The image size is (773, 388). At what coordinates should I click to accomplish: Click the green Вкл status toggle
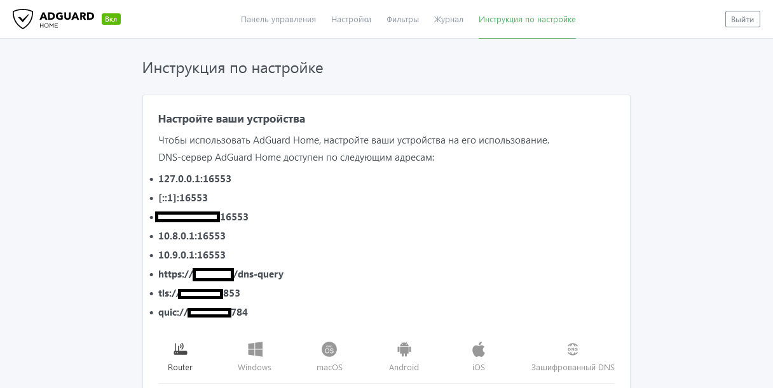pyautogui.click(x=111, y=19)
